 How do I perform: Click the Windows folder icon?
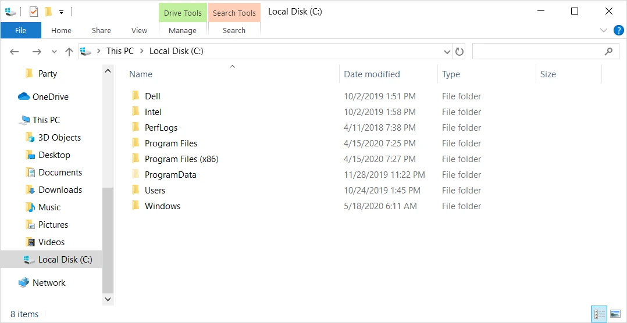click(136, 206)
